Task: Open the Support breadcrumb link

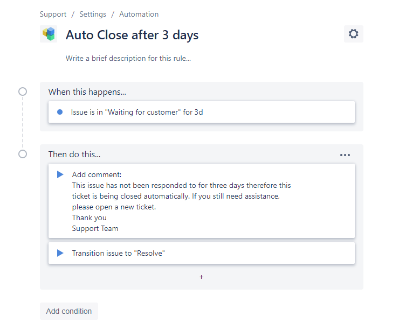Action: [53, 14]
